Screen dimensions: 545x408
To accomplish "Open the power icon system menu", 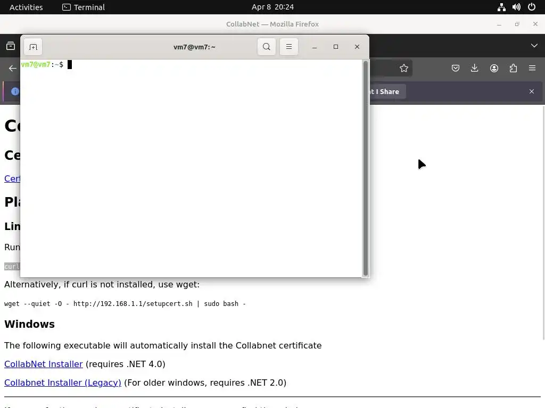I will (532, 7).
